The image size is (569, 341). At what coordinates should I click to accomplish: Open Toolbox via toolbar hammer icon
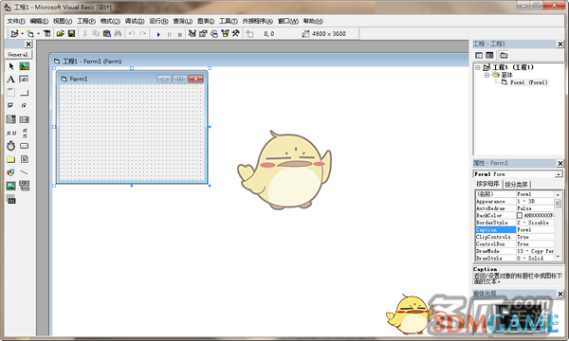tap(236, 34)
